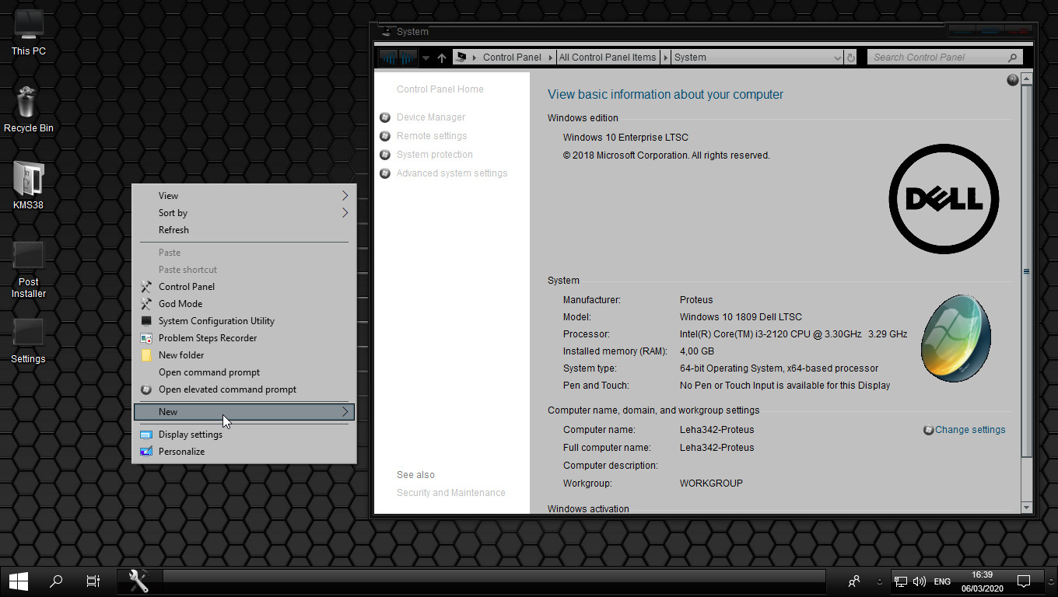Image resolution: width=1058 pixels, height=597 pixels.
Task: Click the network icon in system tray
Action: pos(901,581)
